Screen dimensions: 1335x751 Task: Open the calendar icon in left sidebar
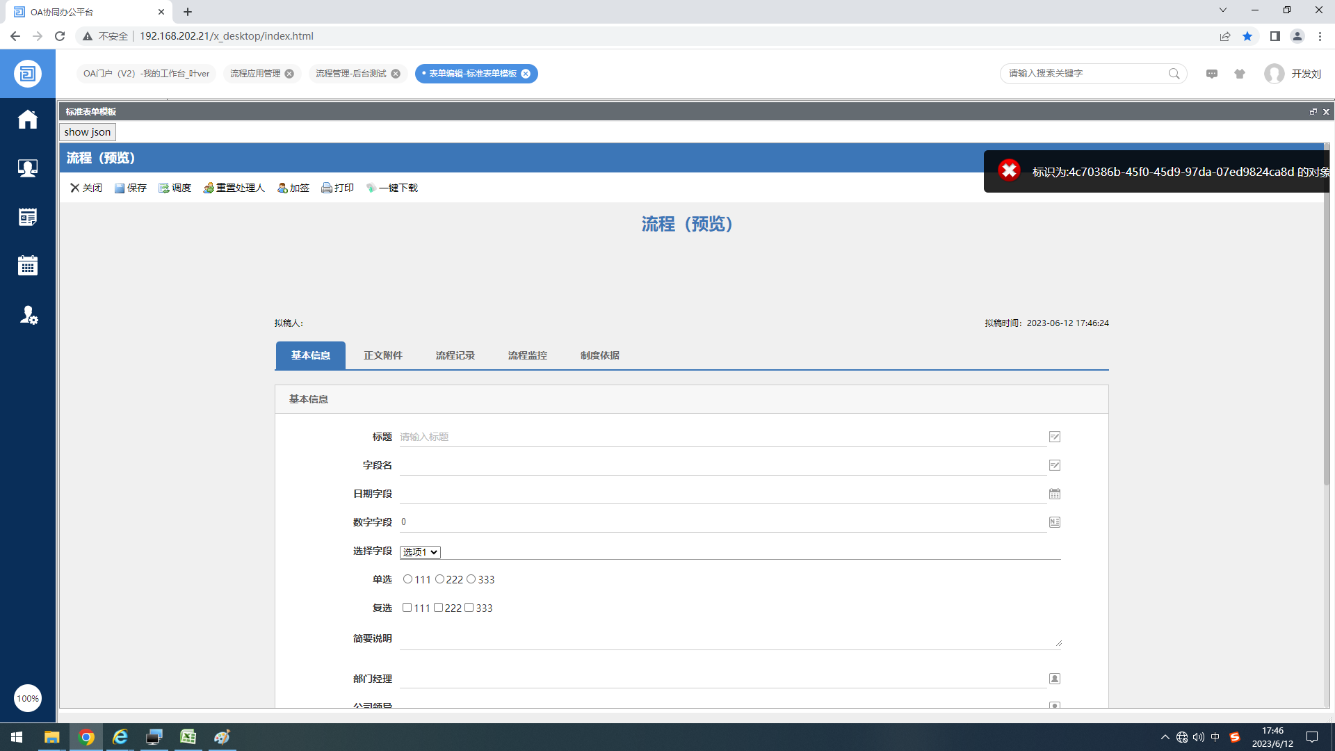[28, 266]
